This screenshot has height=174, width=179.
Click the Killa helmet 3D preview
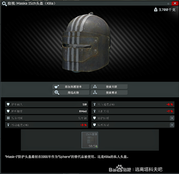coord(86,43)
